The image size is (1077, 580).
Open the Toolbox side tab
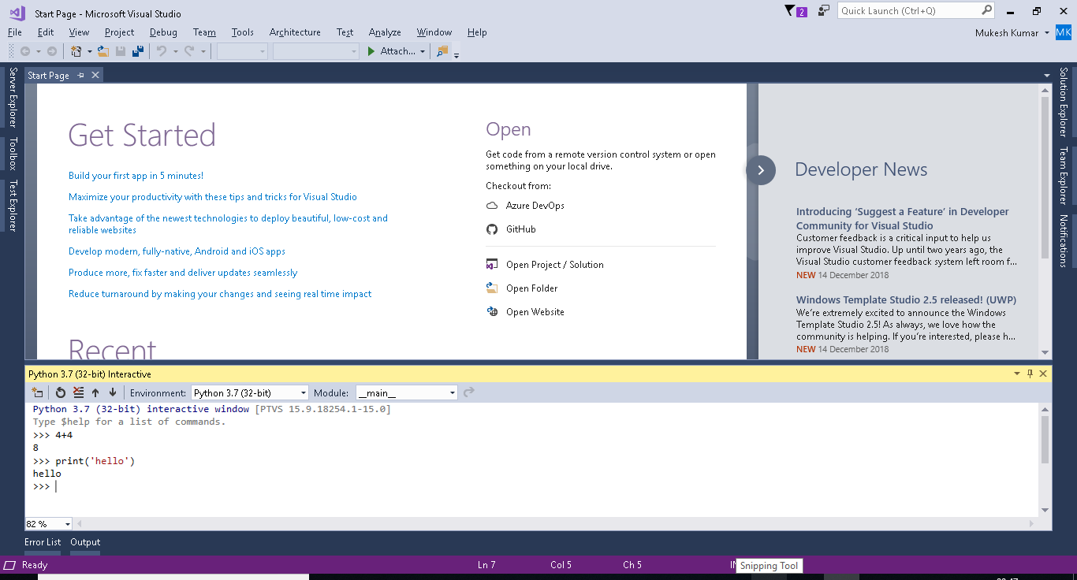[x=12, y=154]
